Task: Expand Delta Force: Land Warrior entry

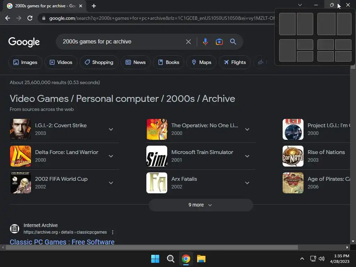Action: [111, 156]
